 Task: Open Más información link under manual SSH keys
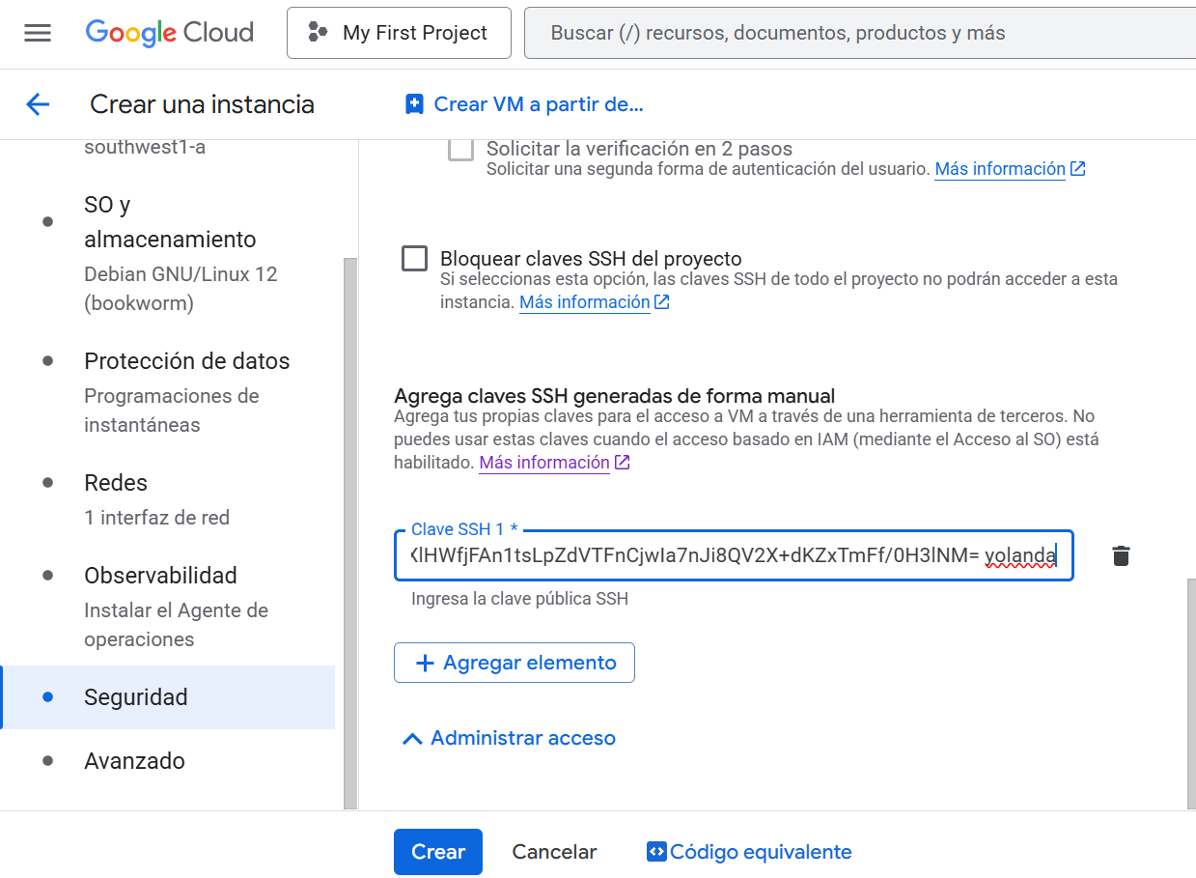click(544, 463)
